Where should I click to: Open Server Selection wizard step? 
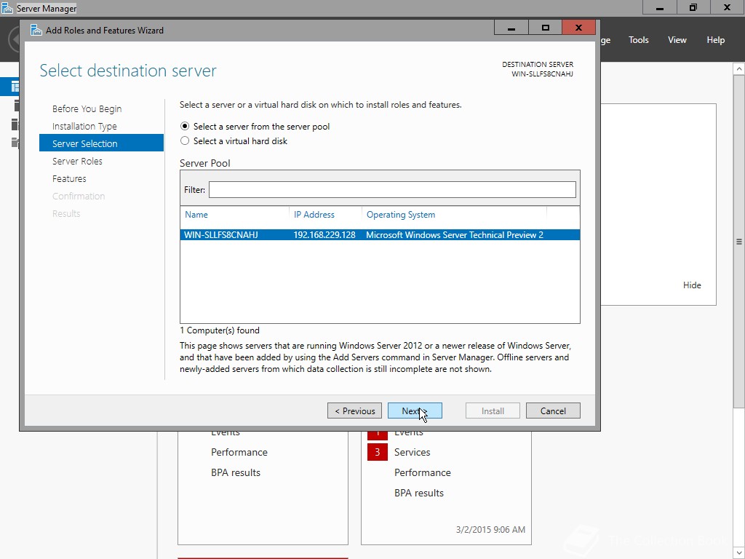click(101, 143)
